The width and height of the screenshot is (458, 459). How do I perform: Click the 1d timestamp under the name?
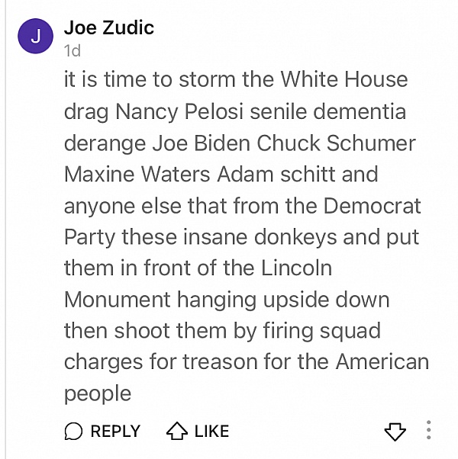[72, 51]
